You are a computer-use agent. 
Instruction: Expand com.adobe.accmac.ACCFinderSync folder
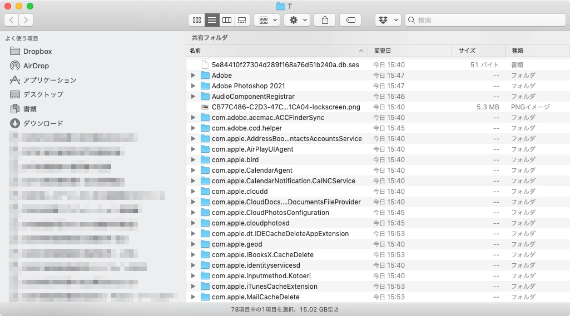point(193,117)
